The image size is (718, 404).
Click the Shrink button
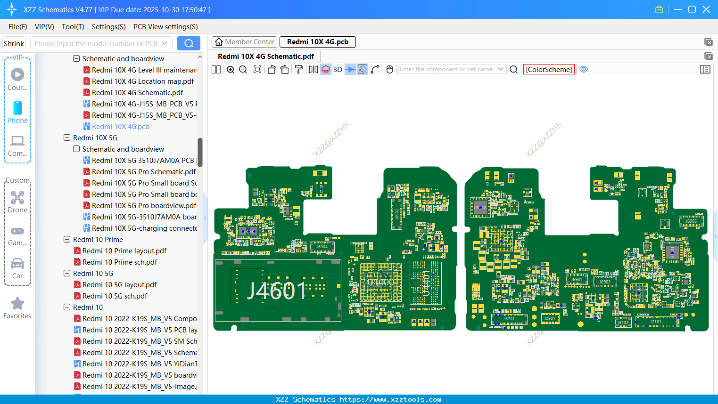pyautogui.click(x=14, y=44)
